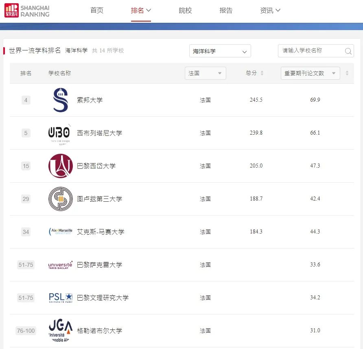The image size is (363, 349).
Task: Open the 院校 navigation item
Action: (185, 11)
